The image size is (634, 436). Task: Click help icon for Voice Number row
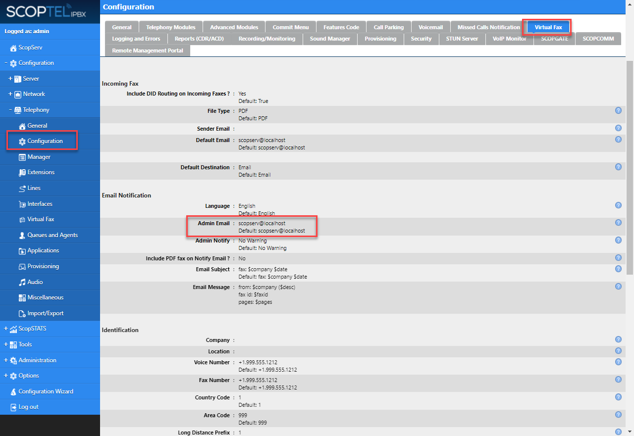point(618,362)
